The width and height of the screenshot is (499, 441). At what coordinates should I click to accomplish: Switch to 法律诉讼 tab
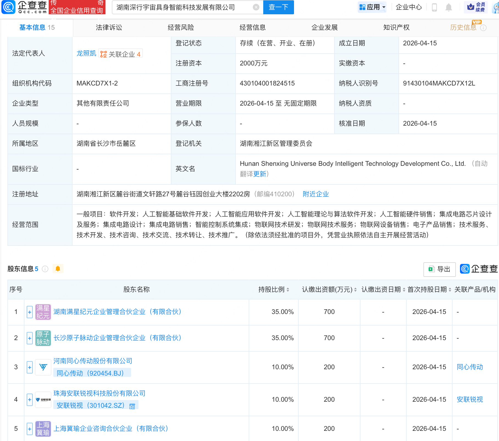click(109, 27)
